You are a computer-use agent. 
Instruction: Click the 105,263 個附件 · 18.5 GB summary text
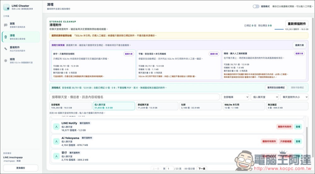296,29
